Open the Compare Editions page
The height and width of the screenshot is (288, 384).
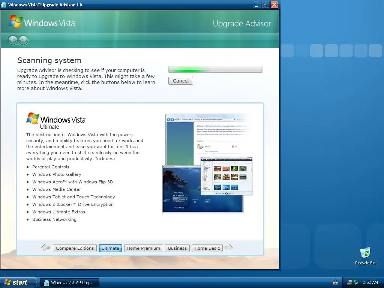(x=75, y=248)
